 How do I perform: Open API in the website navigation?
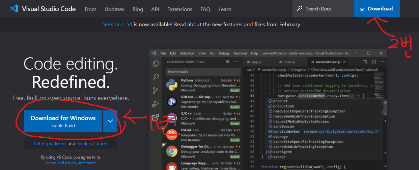pyautogui.click(x=155, y=9)
